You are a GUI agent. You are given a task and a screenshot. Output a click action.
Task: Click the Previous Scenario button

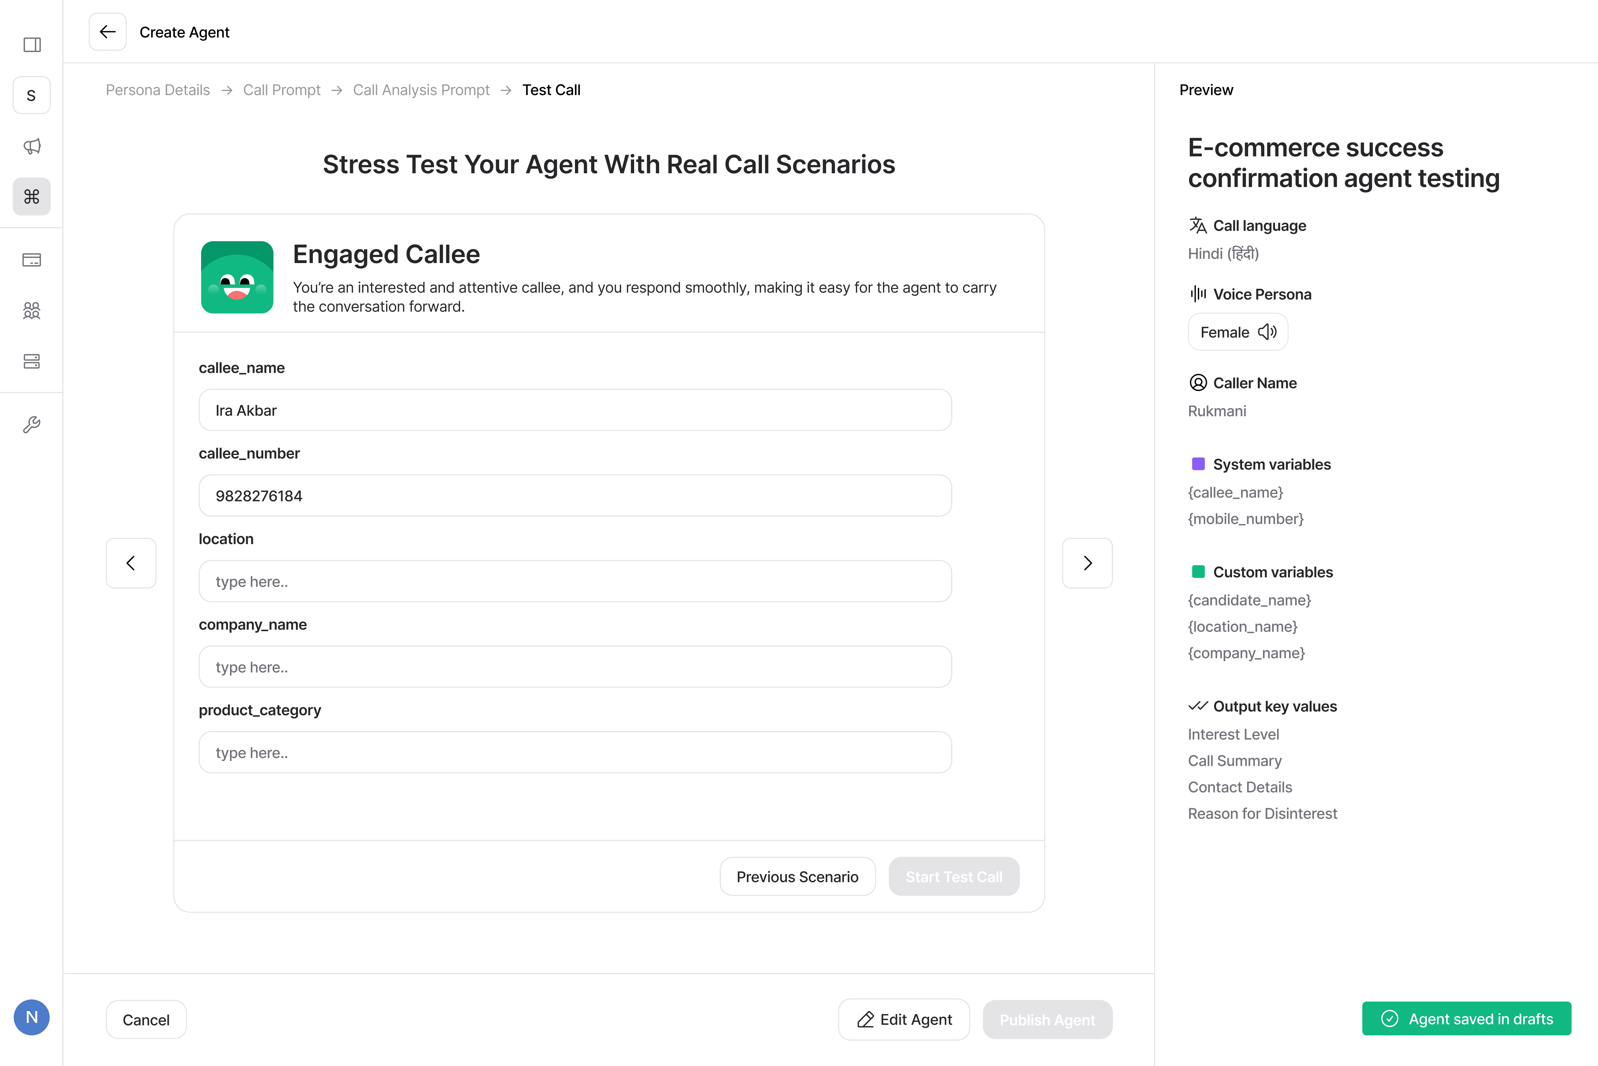point(797,876)
